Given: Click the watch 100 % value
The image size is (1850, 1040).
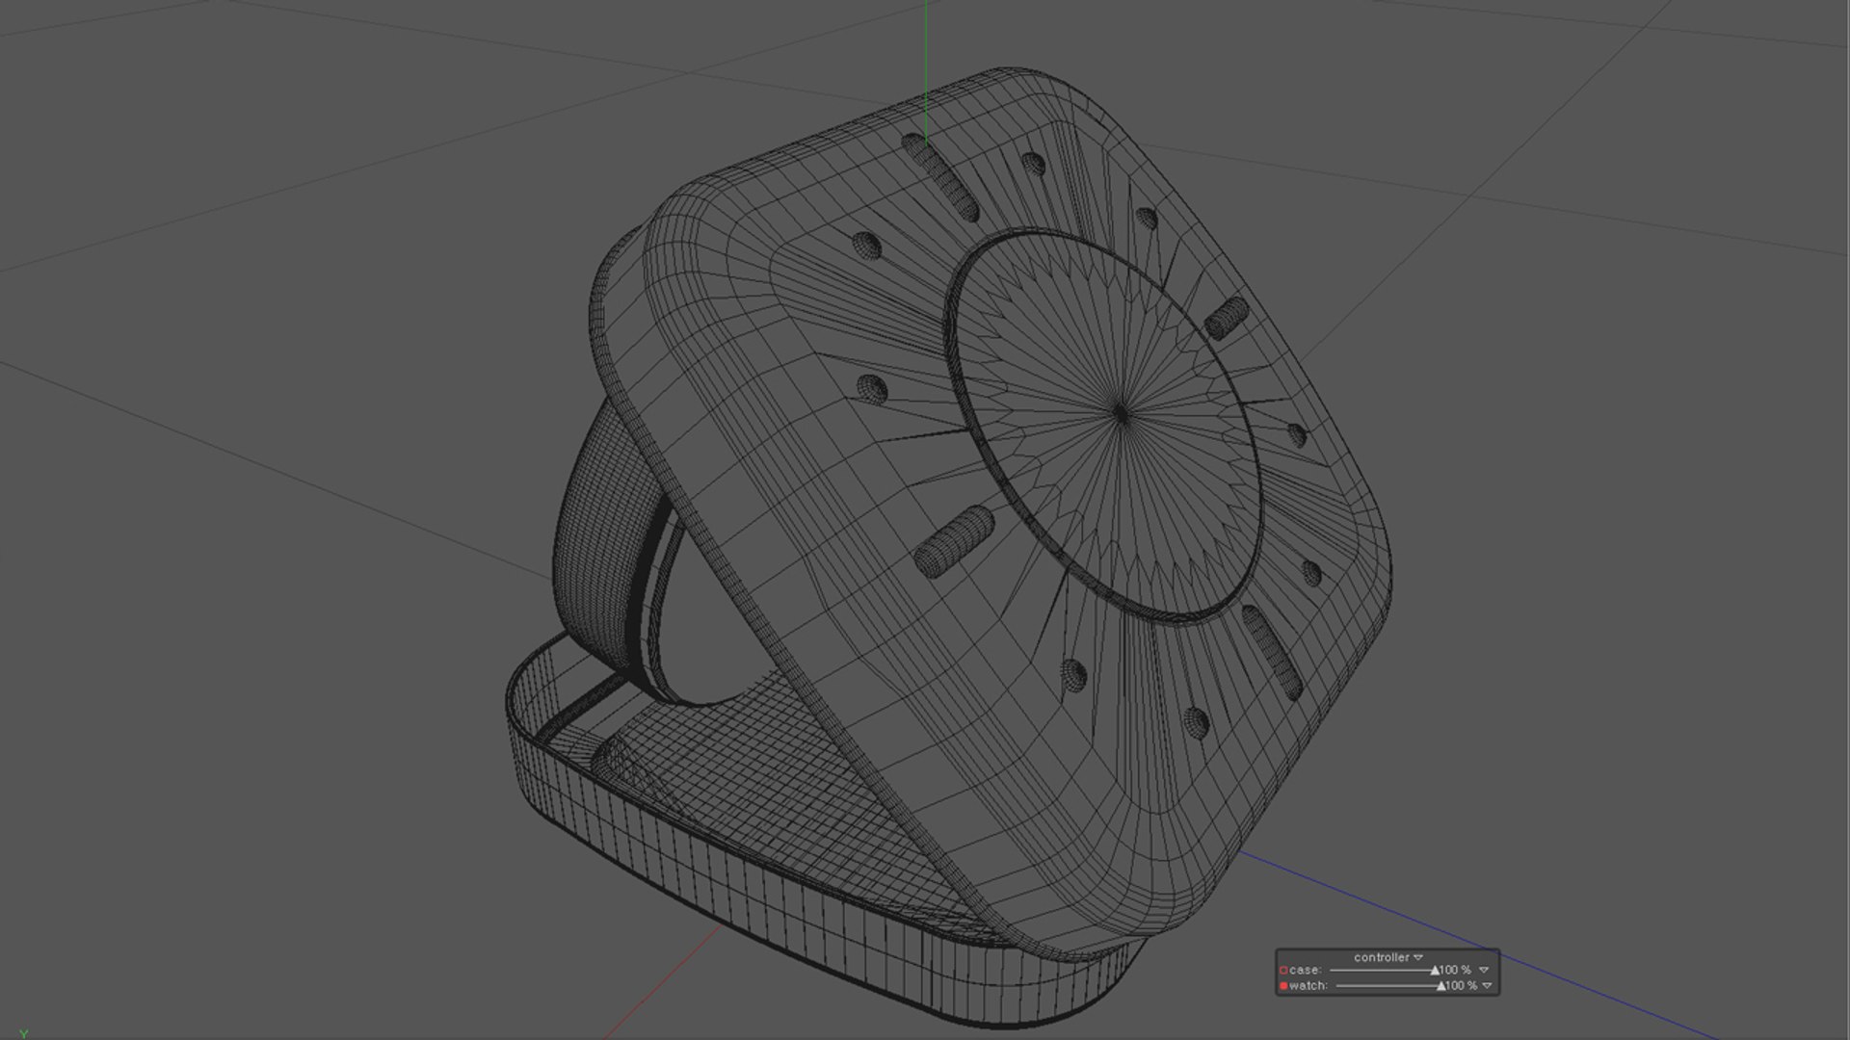Looking at the screenshot, I should click(x=1462, y=986).
